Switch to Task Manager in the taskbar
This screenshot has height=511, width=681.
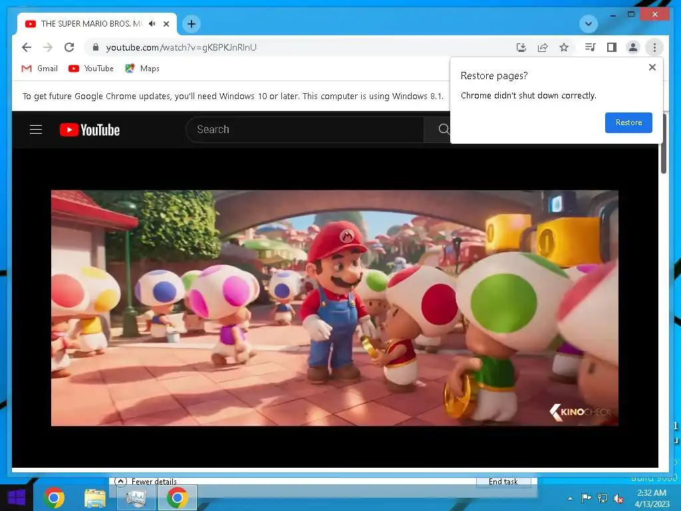[136, 498]
